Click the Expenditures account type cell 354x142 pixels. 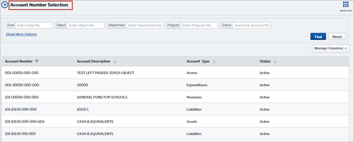[x=197, y=85]
